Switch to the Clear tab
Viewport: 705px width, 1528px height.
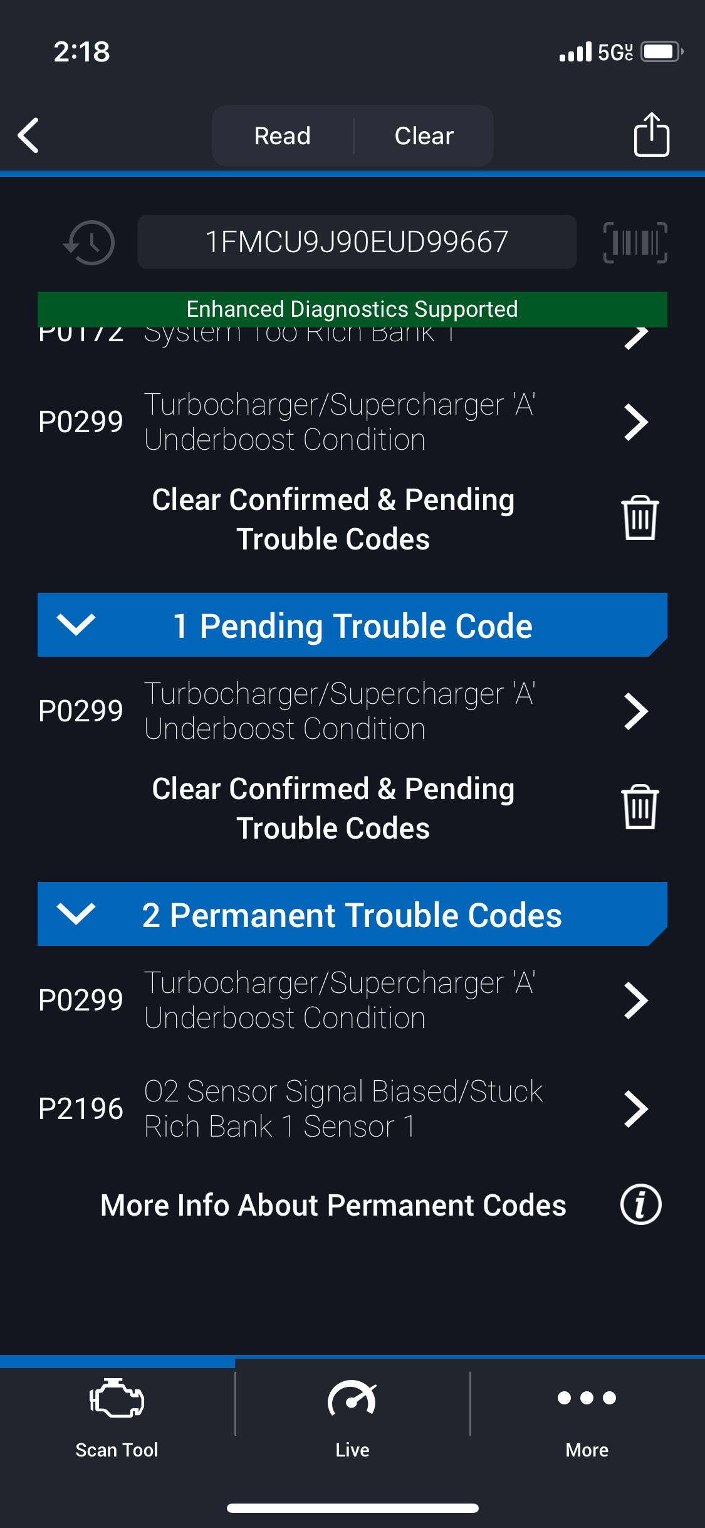pyautogui.click(x=424, y=135)
